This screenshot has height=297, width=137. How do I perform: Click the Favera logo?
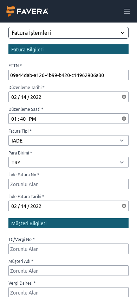(x=27, y=11)
